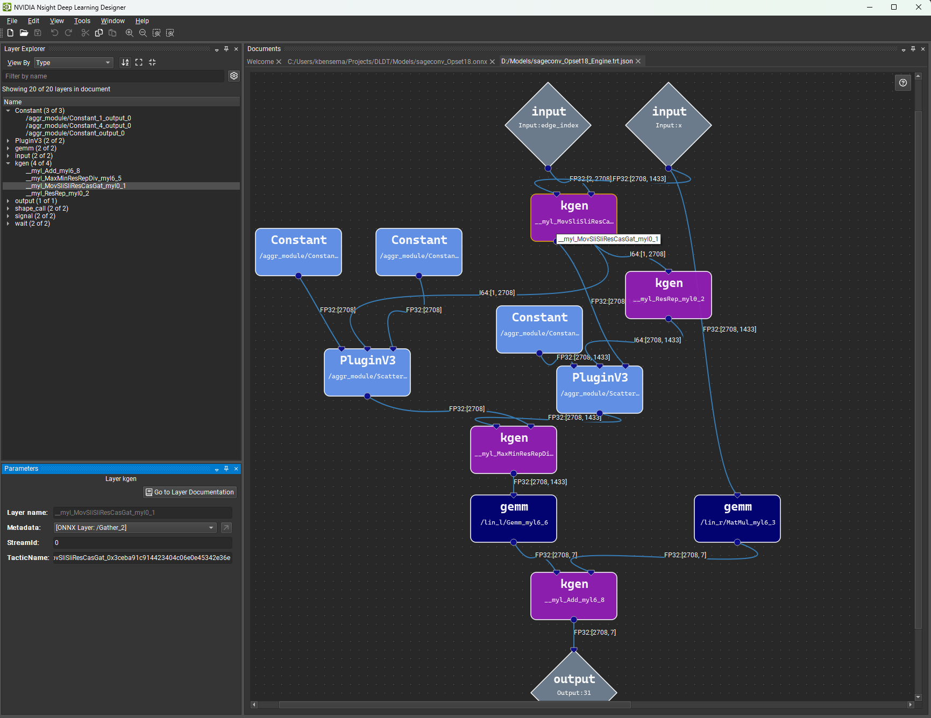Open metadata link arrow beside Gather_2
This screenshot has height=718, width=931.
pos(226,528)
